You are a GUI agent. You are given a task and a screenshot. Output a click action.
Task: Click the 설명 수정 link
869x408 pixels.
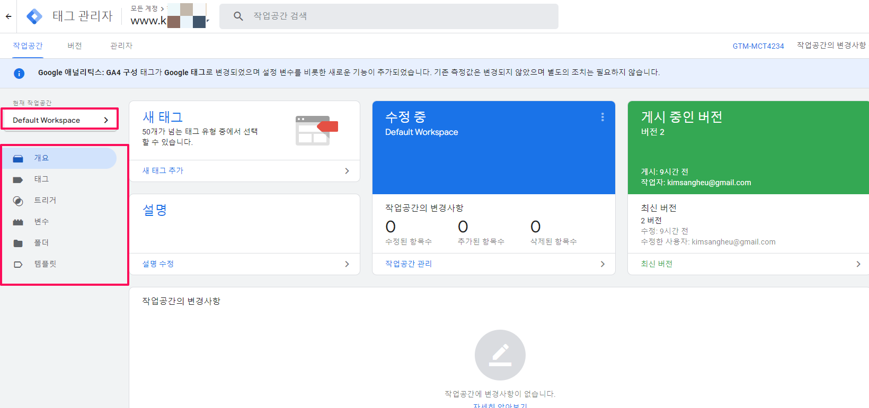(x=158, y=264)
